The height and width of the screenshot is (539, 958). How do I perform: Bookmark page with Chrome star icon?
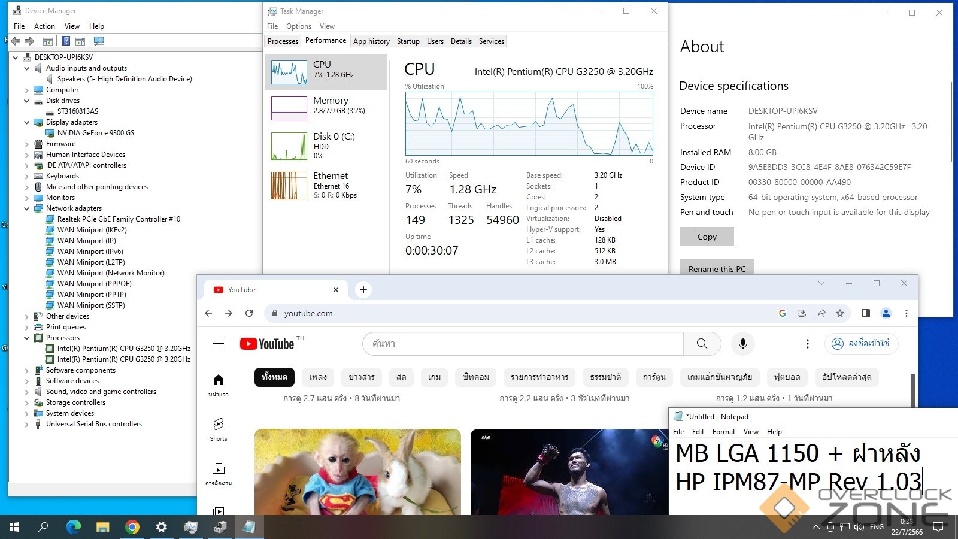coord(840,313)
